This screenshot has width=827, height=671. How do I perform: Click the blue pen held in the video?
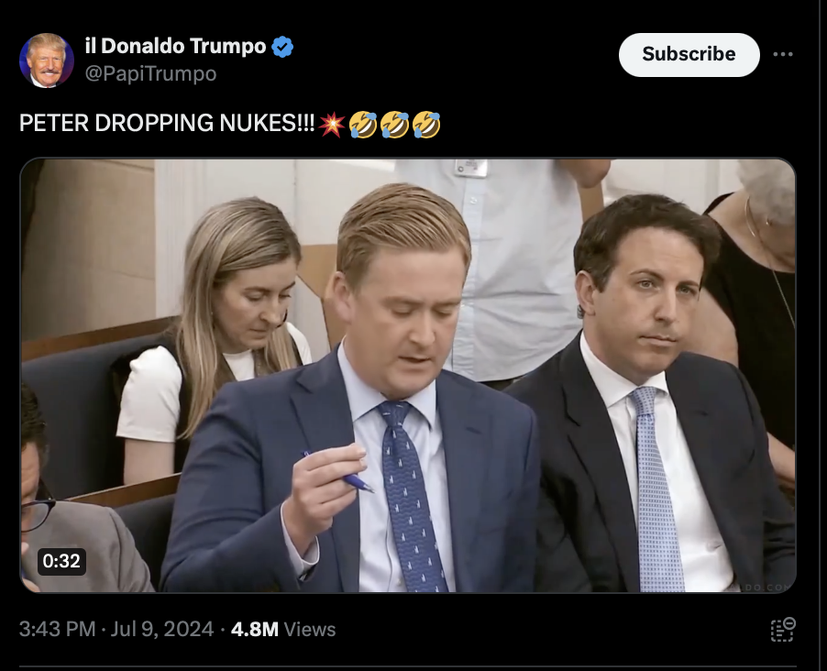338,471
